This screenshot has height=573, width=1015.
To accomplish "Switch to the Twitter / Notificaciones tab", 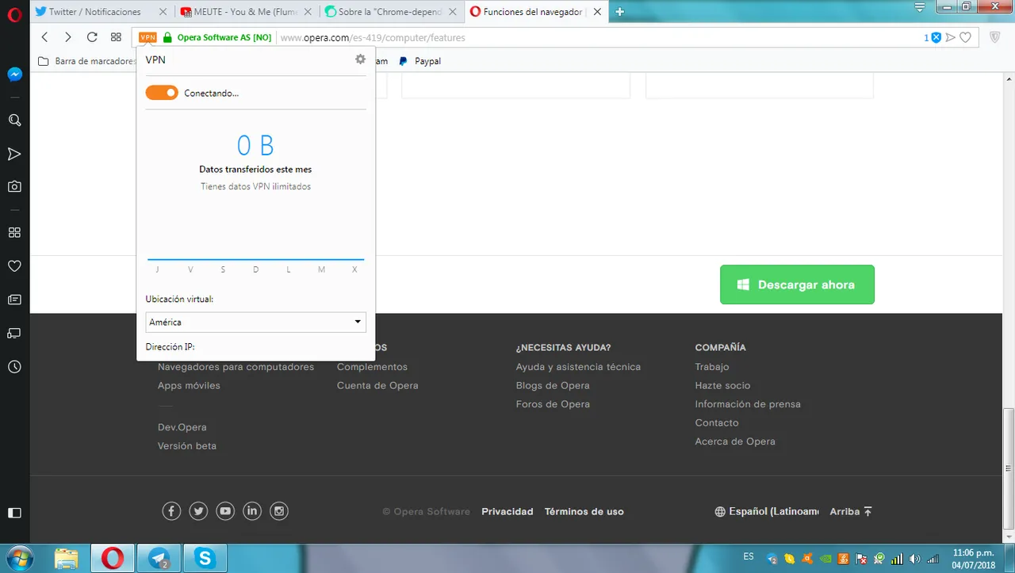I will click(94, 12).
